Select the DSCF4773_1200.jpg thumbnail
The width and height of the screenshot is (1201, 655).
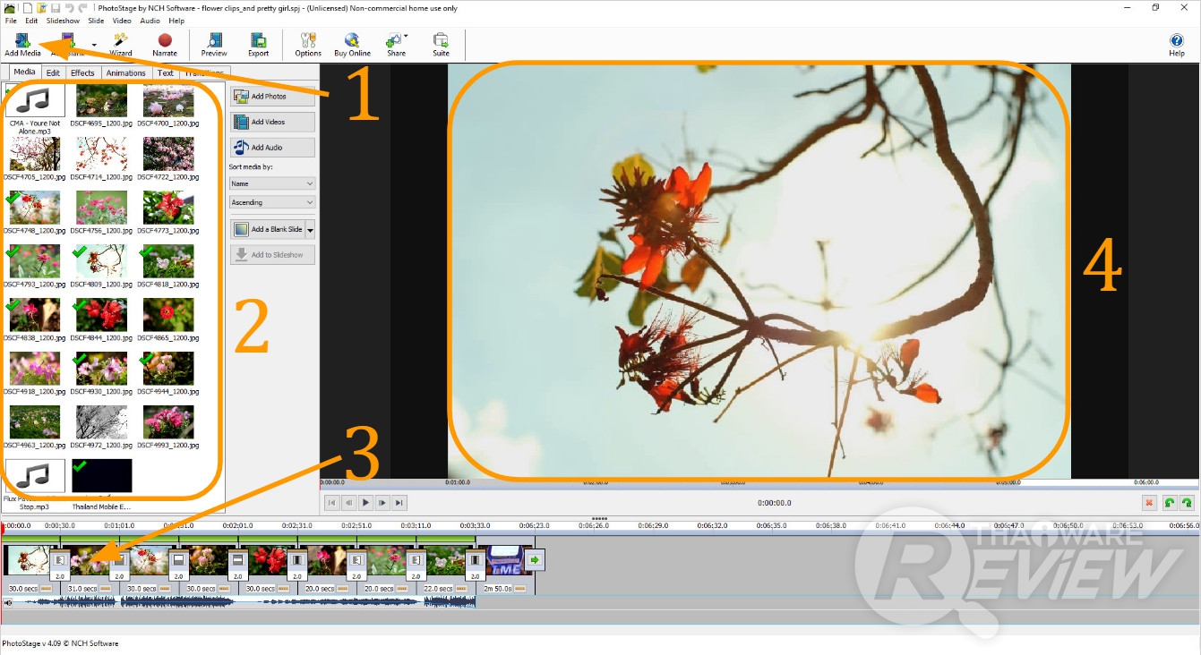[168, 208]
